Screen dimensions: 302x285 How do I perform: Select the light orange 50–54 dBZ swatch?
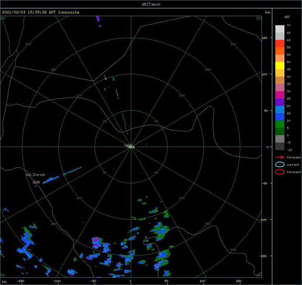pyautogui.click(x=280, y=58)
